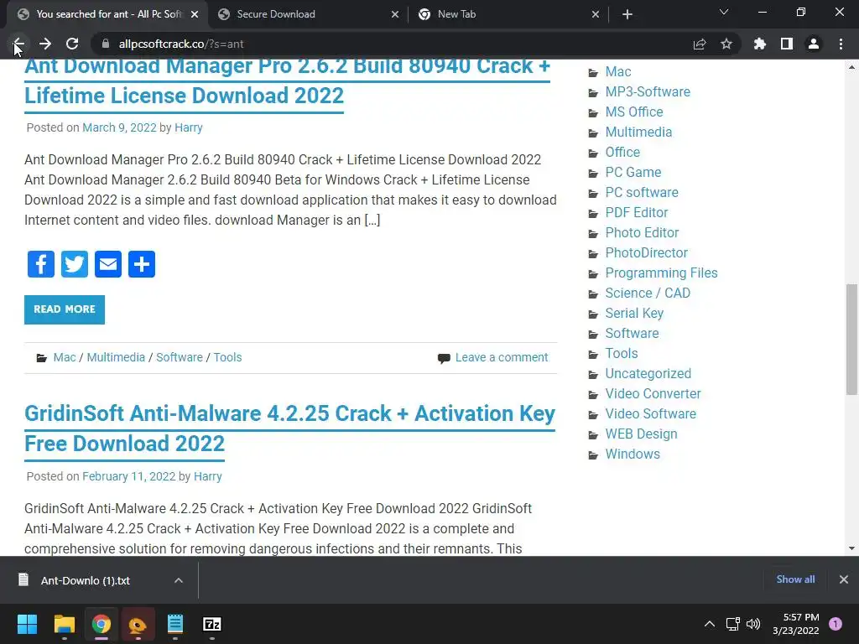
Task: Open the Video Converter sidebar category
Action: pos(653,394)
